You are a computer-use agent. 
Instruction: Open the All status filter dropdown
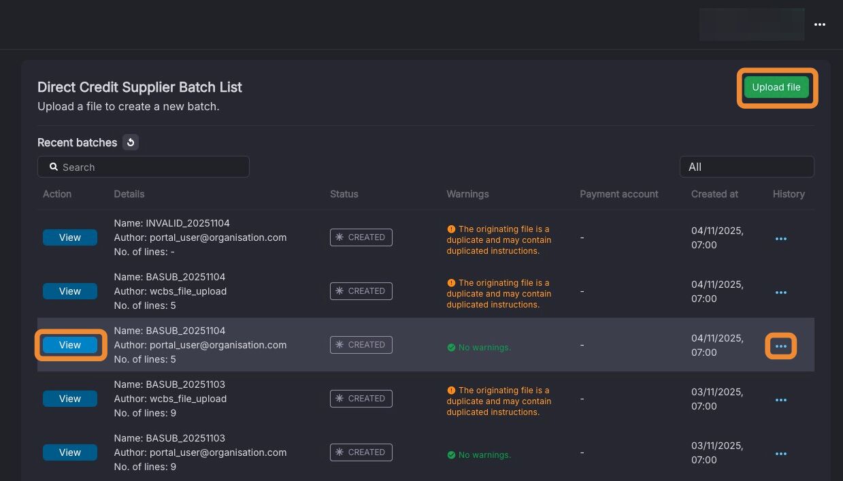[x=746, y=167]
